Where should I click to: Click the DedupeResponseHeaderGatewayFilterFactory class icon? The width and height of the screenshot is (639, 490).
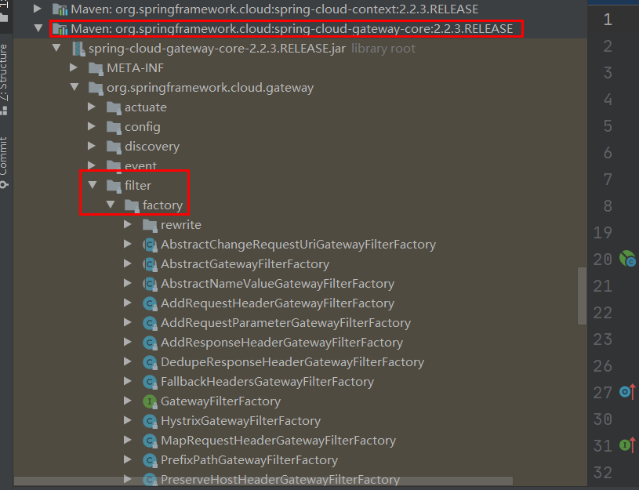point(150,362)
